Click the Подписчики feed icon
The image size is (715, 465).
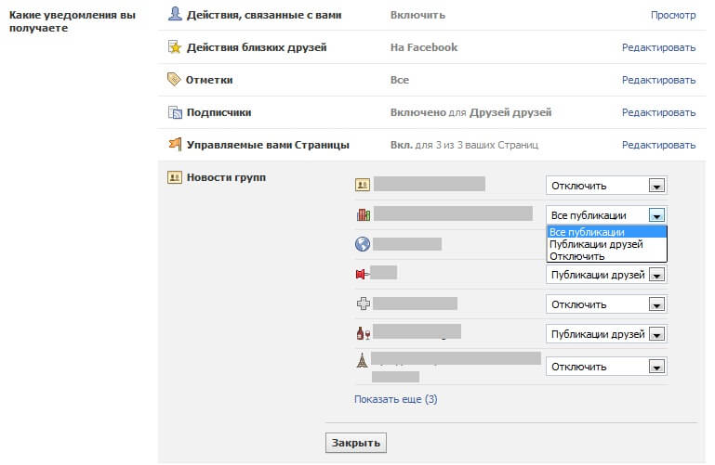pos(174,112)
